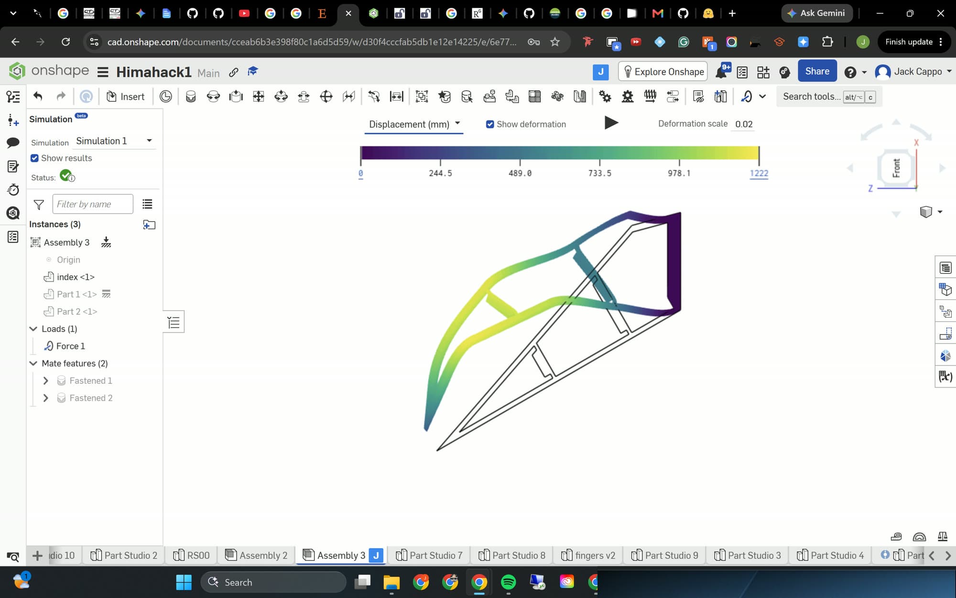The height and width of the screenshot is (598, 956).
Task: Click the simulation Force load tool
Action: pyautogui.click(x=746, y=97)
